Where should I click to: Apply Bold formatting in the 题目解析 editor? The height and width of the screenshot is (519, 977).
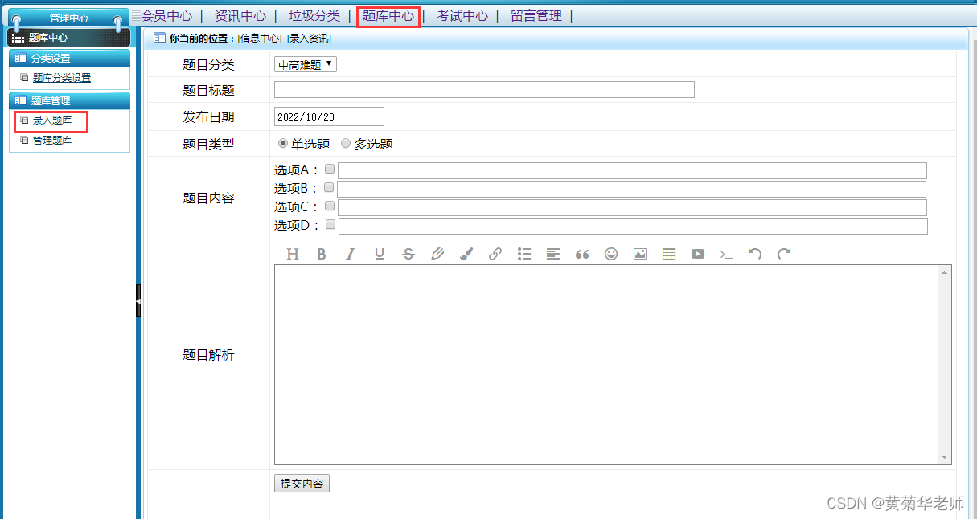322,254
